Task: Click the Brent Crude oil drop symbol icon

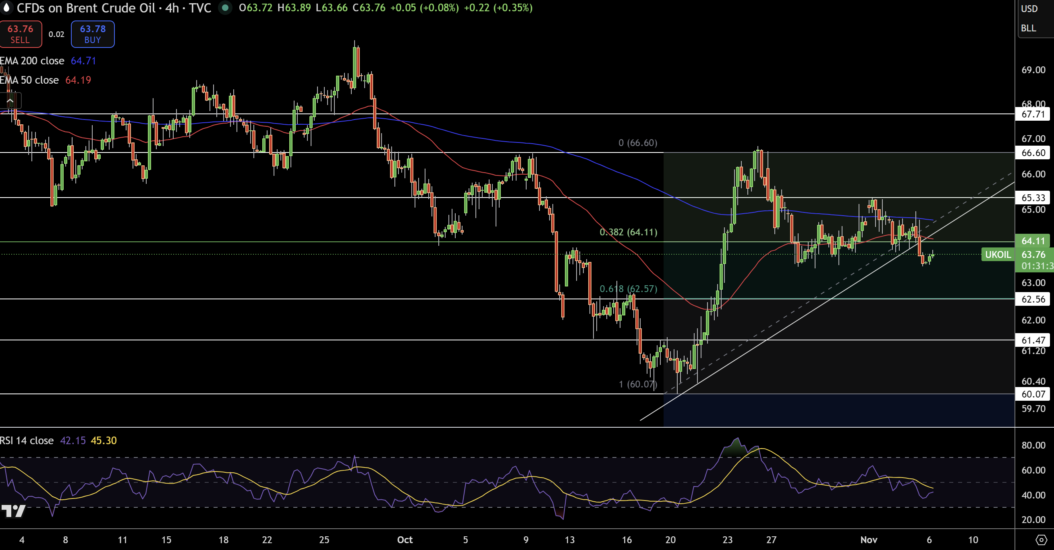Action: coord(6,7)
